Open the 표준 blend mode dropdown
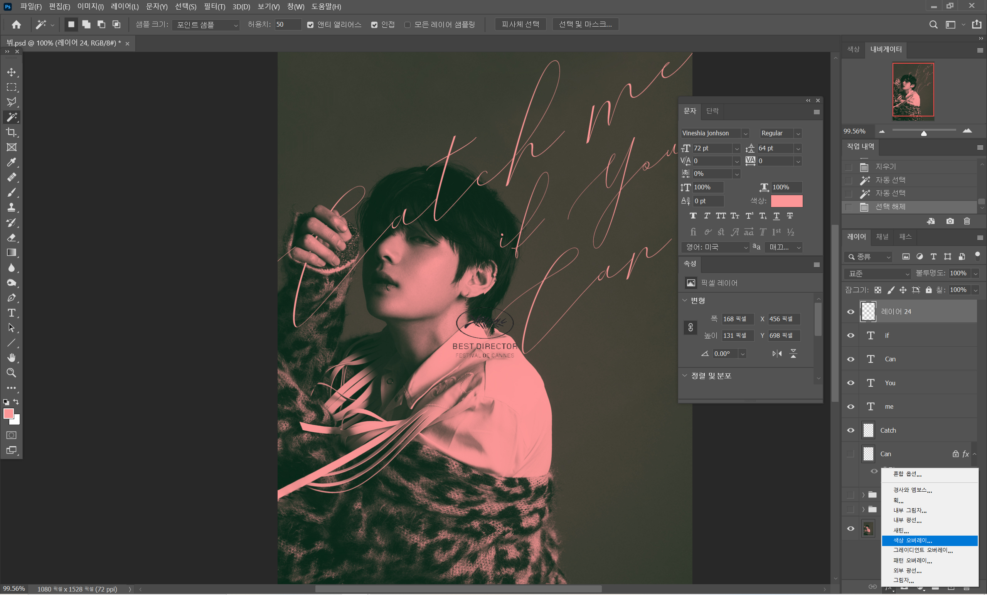 coord(877,274)
